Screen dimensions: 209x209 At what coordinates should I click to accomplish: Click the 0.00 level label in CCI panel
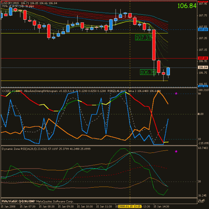tap(201, 114)
